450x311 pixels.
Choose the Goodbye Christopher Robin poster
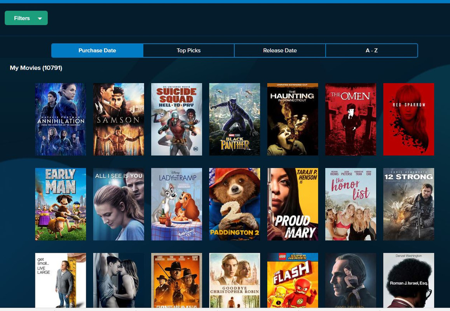(x=234, y=280)
